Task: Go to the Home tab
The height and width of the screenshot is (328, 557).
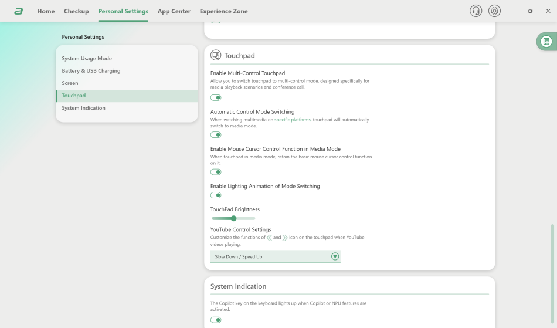Action: (46, 11)
